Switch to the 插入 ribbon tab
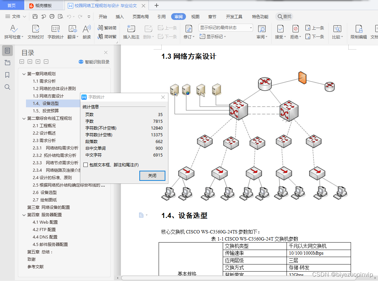This screenshot has height=281, width=378. coord(119,17)
